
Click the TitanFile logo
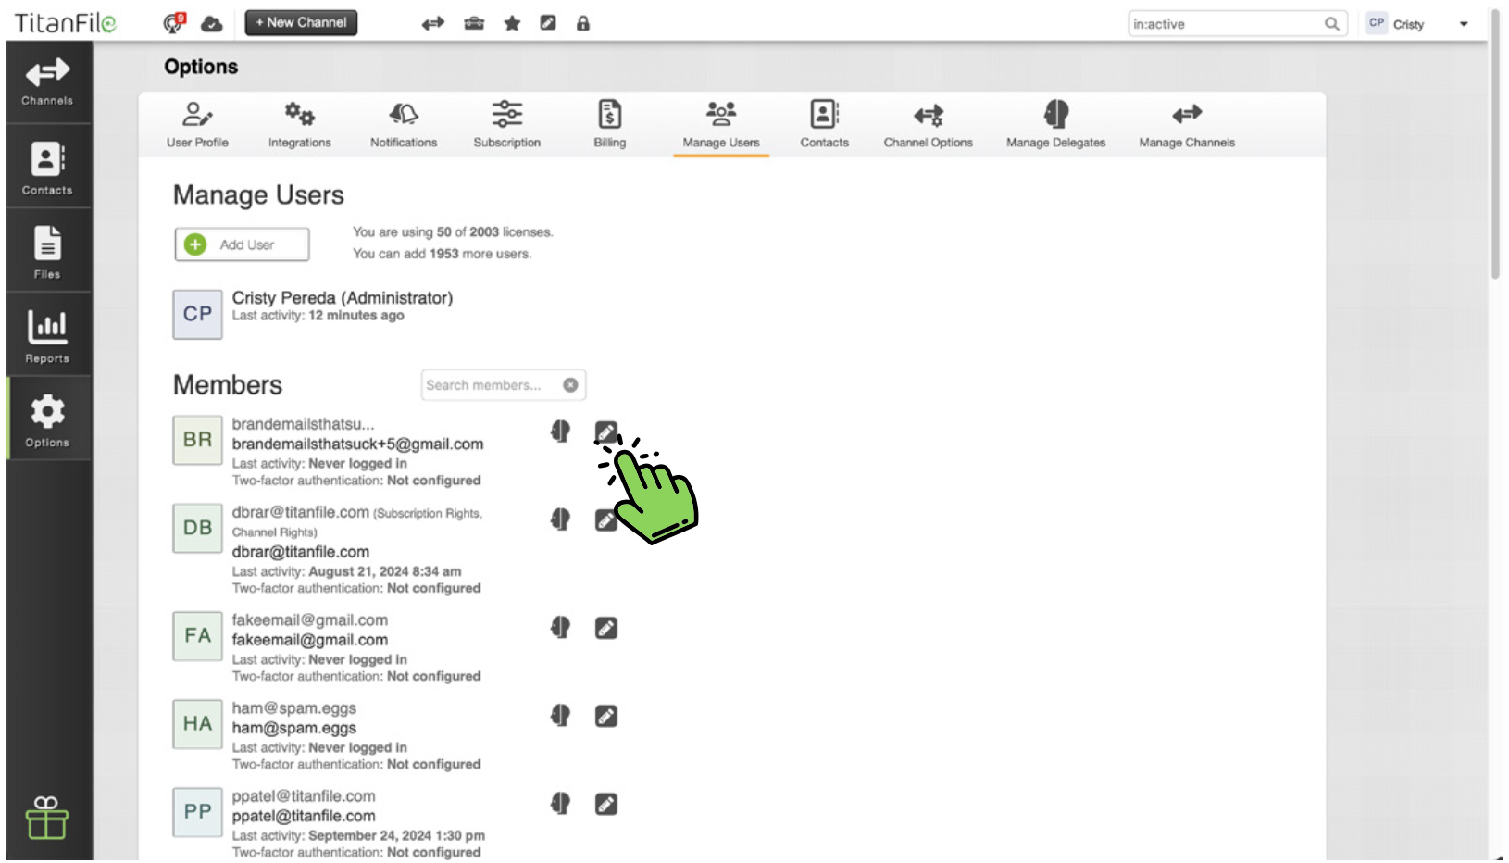(x=66, y=23)
